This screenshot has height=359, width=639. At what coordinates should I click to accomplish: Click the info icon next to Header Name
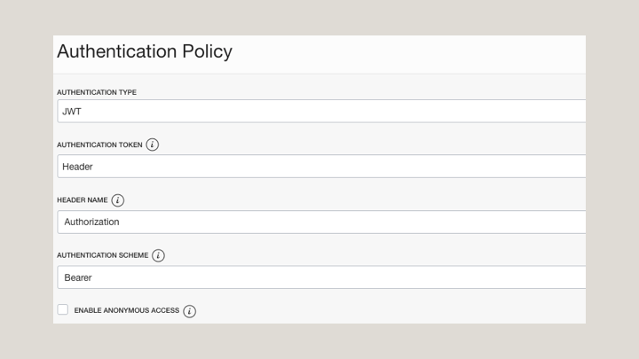coord(118,200)
